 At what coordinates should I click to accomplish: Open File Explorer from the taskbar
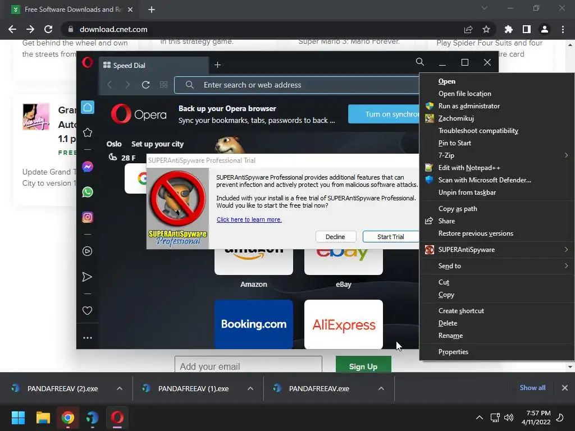[x=43, y=418]
